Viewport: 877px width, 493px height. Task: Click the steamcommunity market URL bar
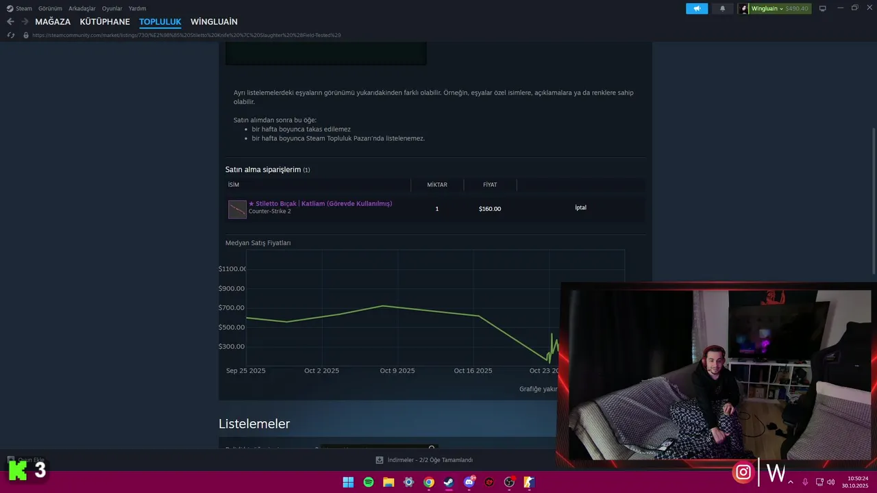(186, 35)
